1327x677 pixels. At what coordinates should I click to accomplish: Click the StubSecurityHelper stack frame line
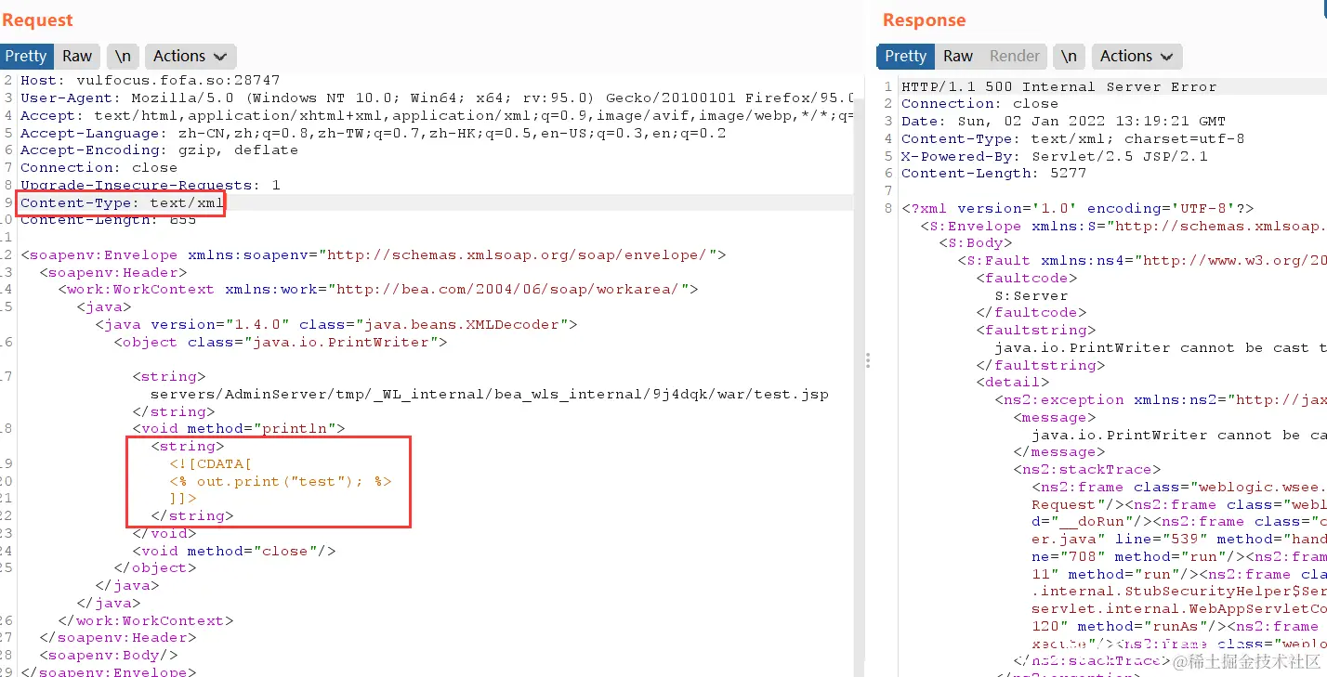pos(1179,591)
